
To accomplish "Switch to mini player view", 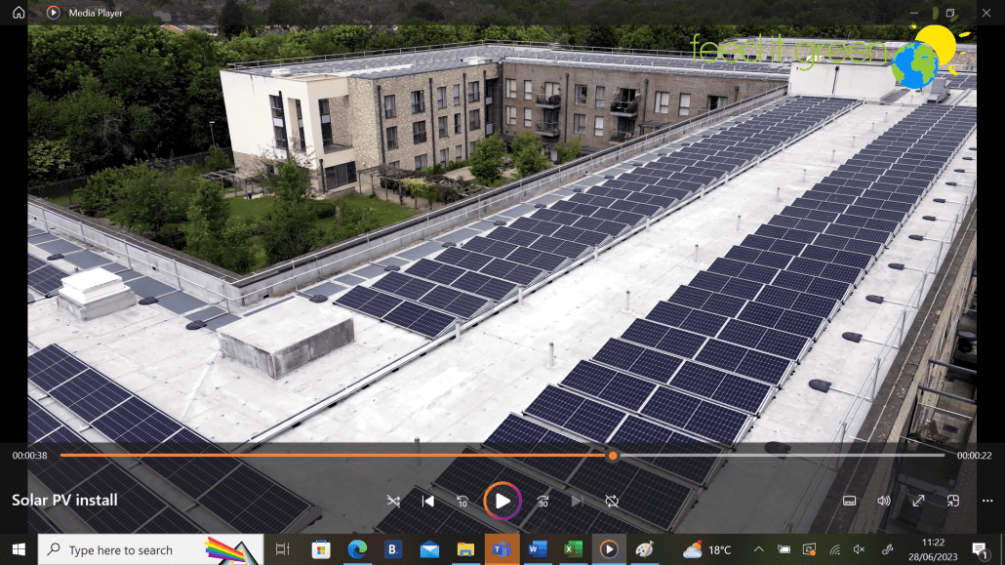I will pyautogui.click(x=953, y=501).
